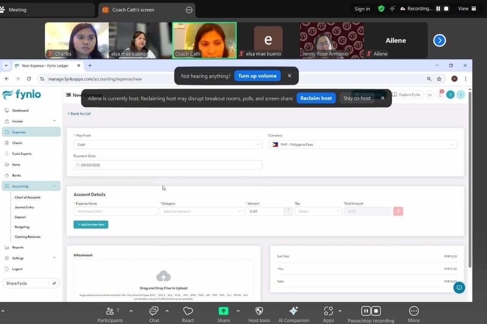Viewport: 487px width, 324px height.
Task: Bookmark this page with star icon
Action: point(439,79)
